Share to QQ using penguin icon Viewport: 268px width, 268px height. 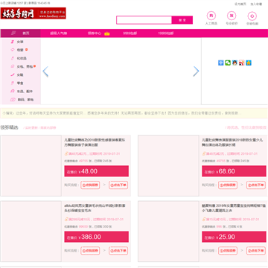234,63
